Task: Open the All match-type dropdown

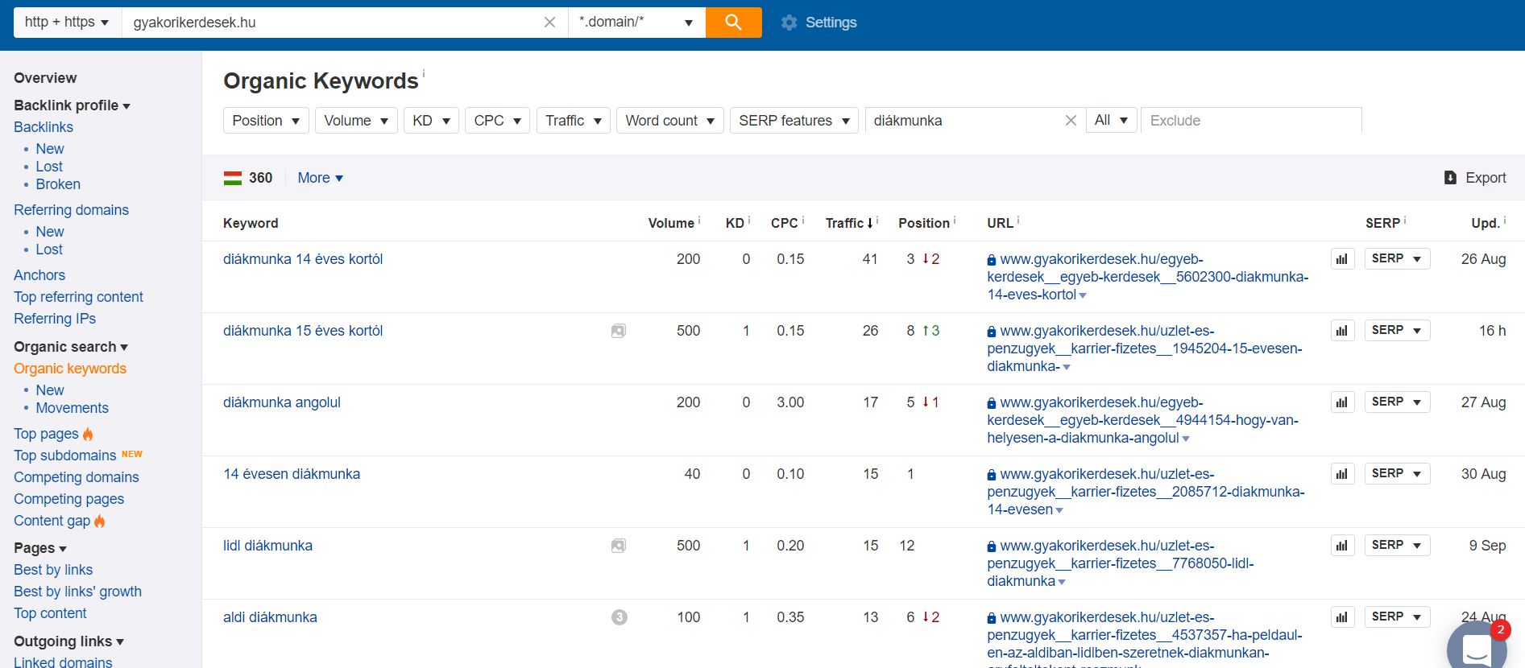Action: point(1112,121)
